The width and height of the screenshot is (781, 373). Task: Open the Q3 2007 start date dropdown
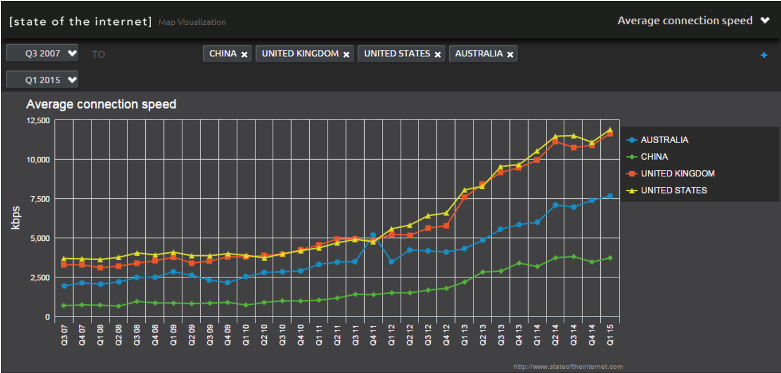tap(42, 53)
